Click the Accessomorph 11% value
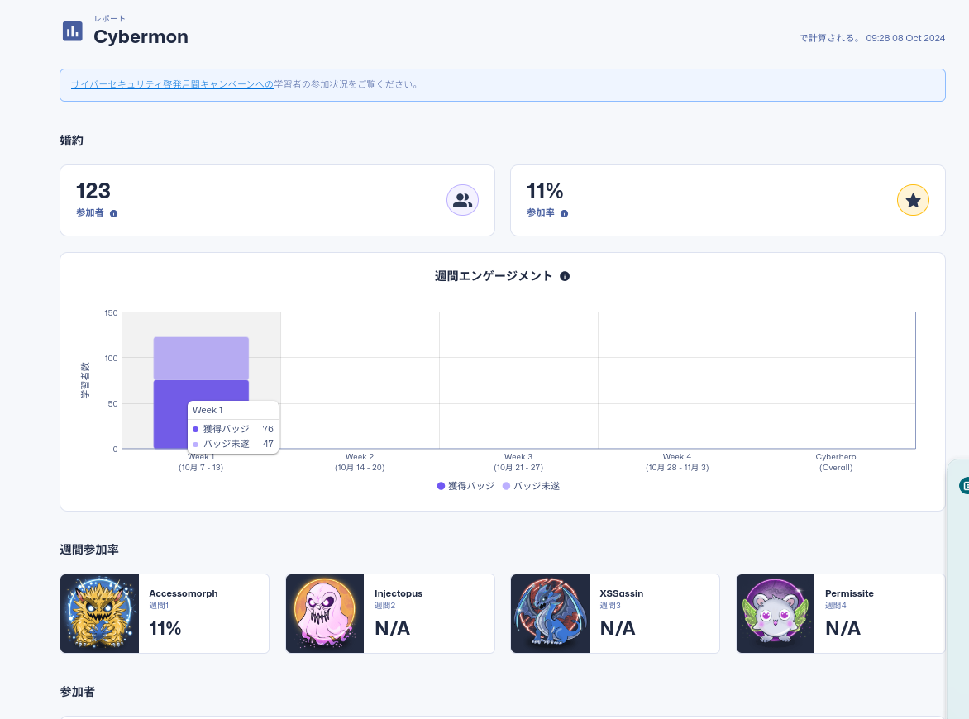Screen dimensions: 969x719 pos(165,629)
